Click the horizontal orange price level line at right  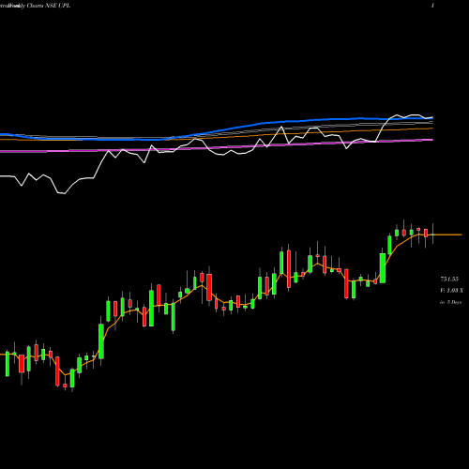[x=447, y=234]
